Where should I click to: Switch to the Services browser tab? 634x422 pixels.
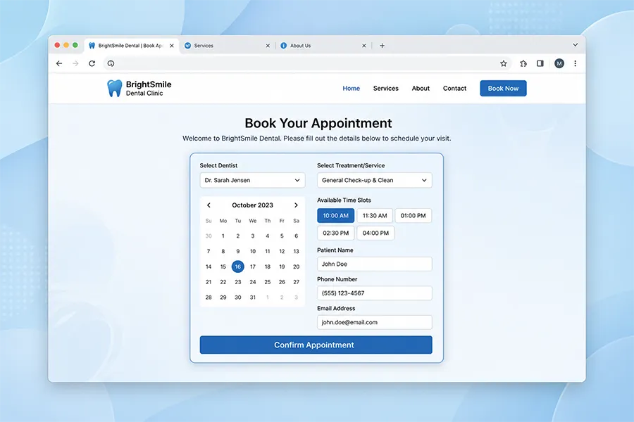pyautogui.click(x=227, y=46)
